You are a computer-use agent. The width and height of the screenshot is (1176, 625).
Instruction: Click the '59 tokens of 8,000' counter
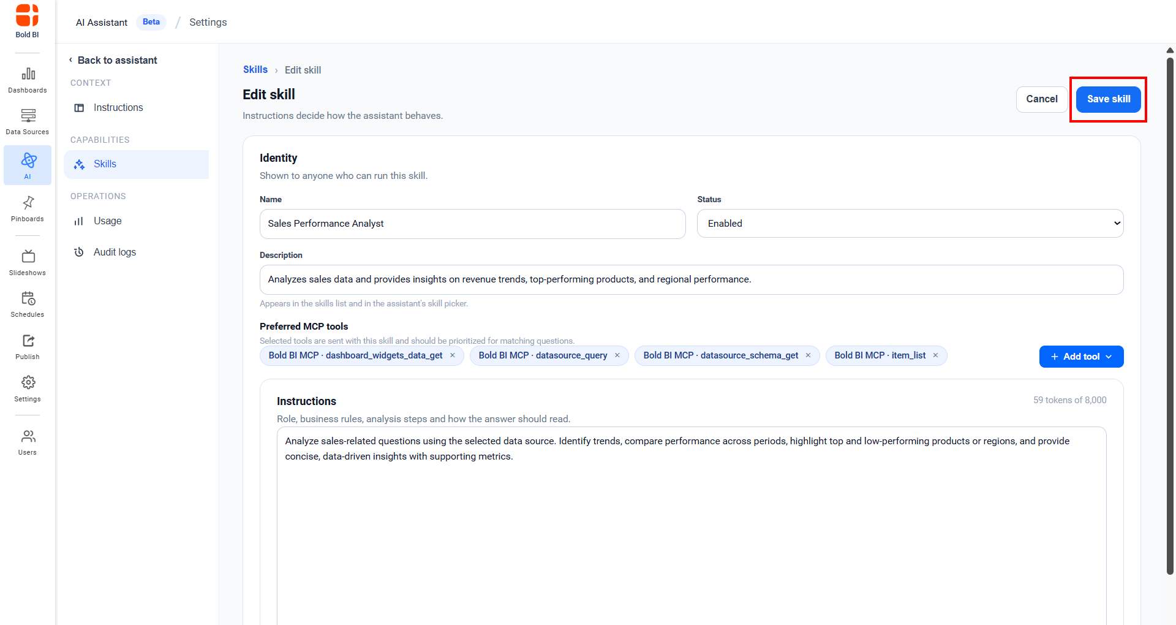click(x=1069, y=400)
